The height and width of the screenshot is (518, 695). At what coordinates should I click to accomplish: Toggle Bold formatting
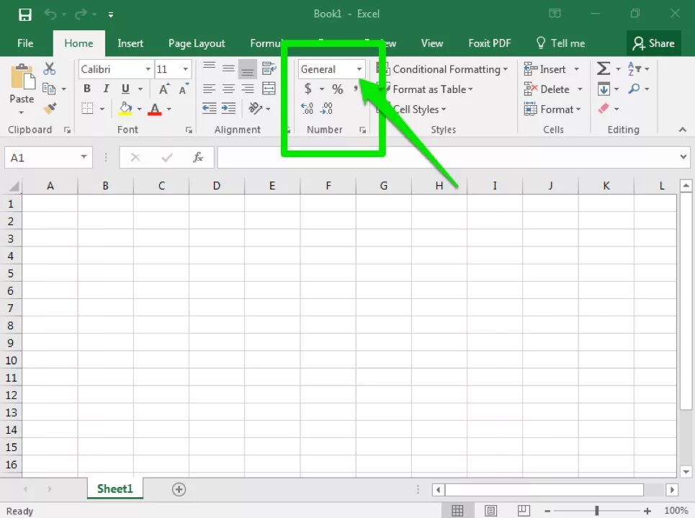click(x=87, y=89)
